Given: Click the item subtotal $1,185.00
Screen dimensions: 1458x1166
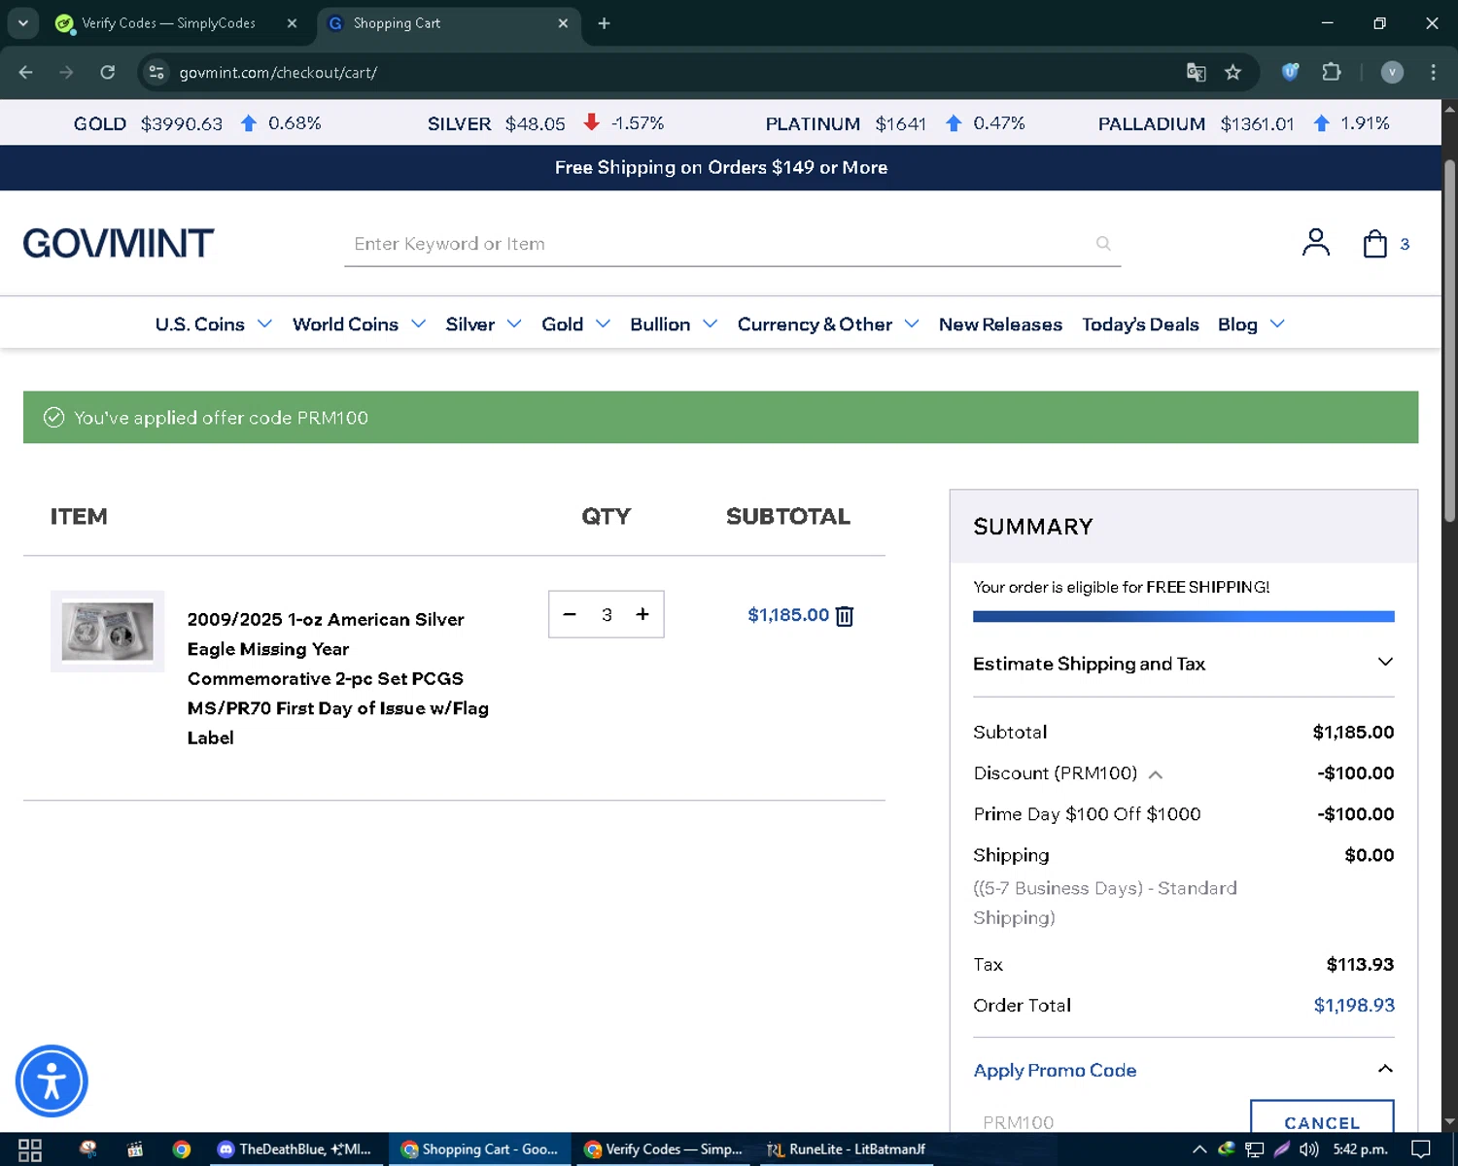Looking at the screenshot, I should click(x=788, y=615).
